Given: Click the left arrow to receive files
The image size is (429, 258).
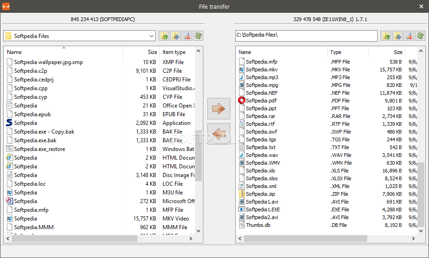Looking at the screenshot, I should [x=218, y=134].
